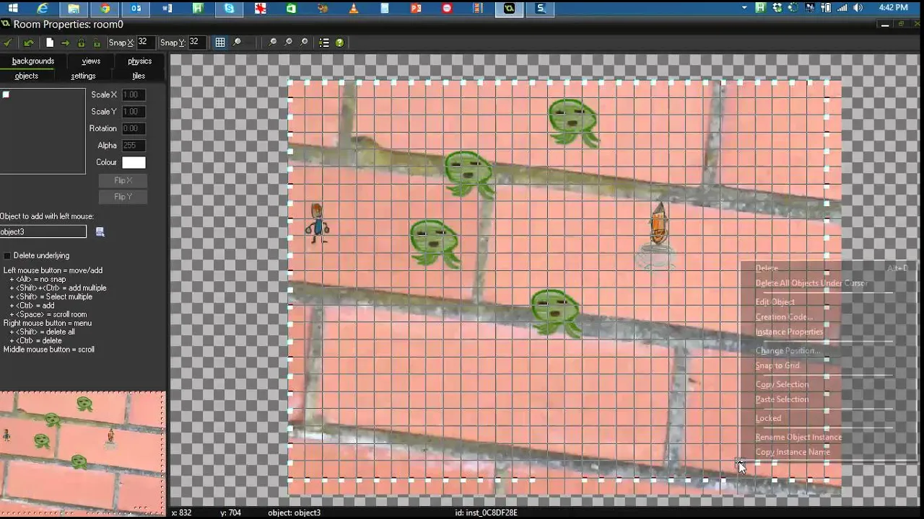The width and height of the screenshot is (924, 519).
Task: Enable the Delete underlying checkbox
Action: pos(7,256)
